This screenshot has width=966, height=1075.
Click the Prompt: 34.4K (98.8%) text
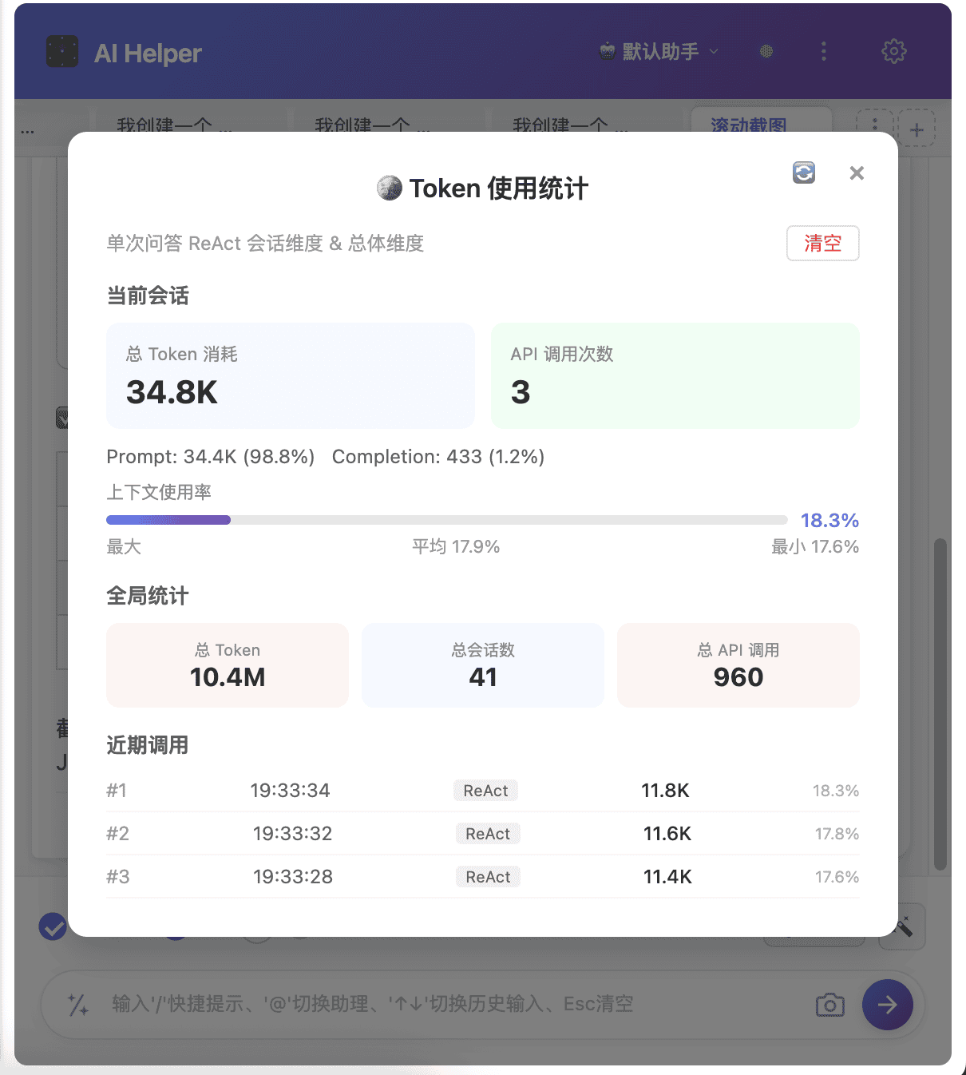click(211, 457)
